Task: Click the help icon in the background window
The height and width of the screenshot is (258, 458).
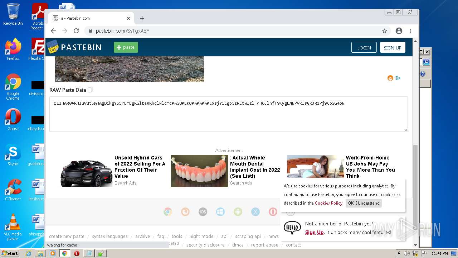Action: pos(423,74)
